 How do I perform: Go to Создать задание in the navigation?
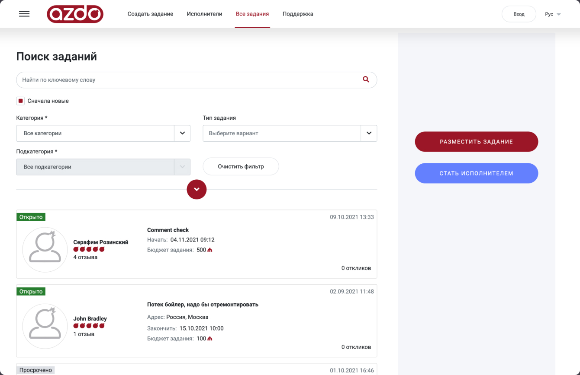coord(150,14)
